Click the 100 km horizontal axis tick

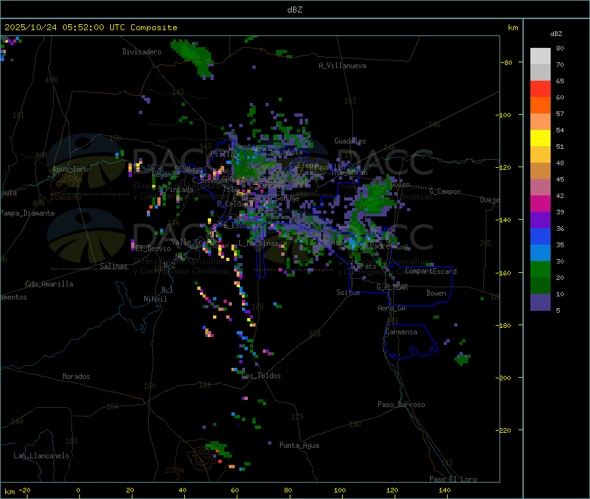340,490
